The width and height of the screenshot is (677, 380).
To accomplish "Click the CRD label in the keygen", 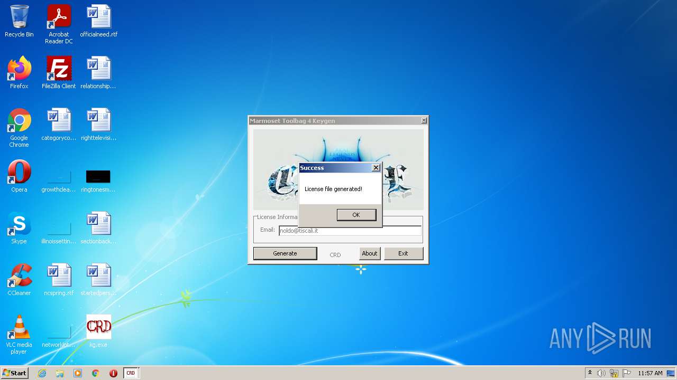I will click(x=335, y=255).
